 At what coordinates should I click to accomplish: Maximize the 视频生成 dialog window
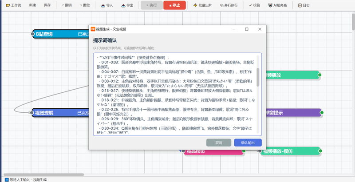coord(247,29)
